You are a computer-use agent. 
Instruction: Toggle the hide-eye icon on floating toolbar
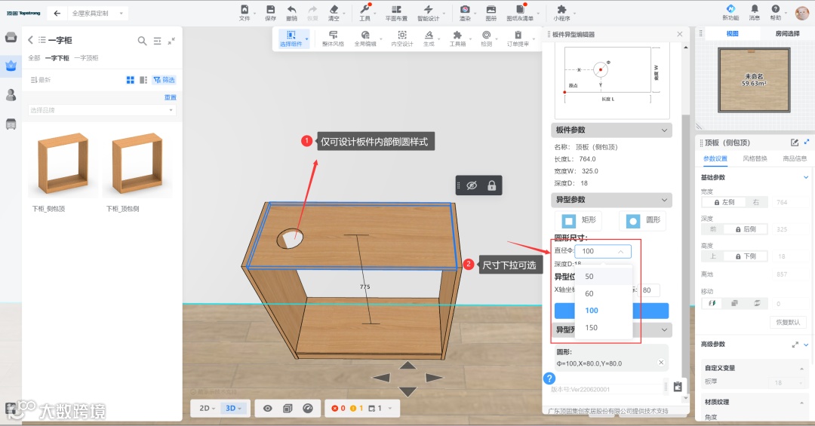point(472,185)
